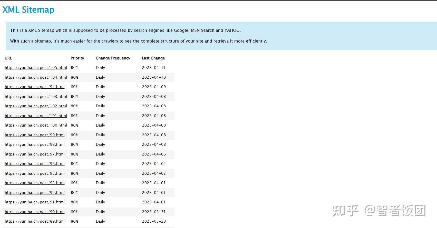Click the last change date of post/93.html

154,183
